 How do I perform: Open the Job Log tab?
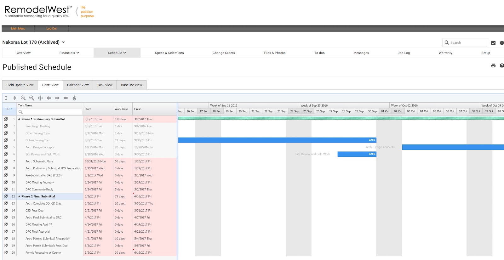click(404, 53)
